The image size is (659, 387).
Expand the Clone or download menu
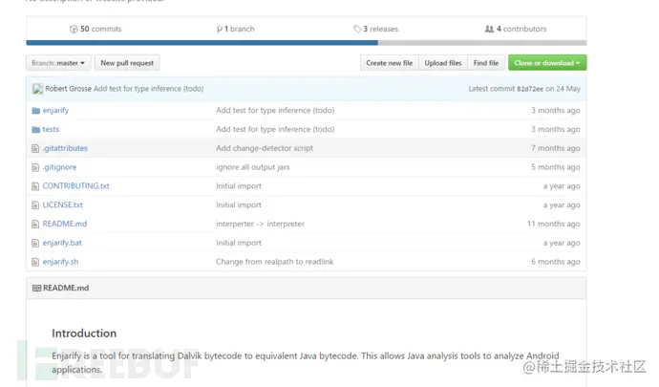548,63
